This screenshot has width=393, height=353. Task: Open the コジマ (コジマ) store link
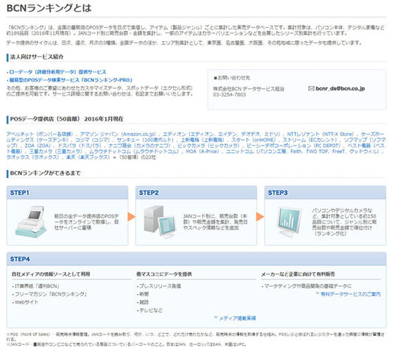pyautogui.click(x=93, y=140)
